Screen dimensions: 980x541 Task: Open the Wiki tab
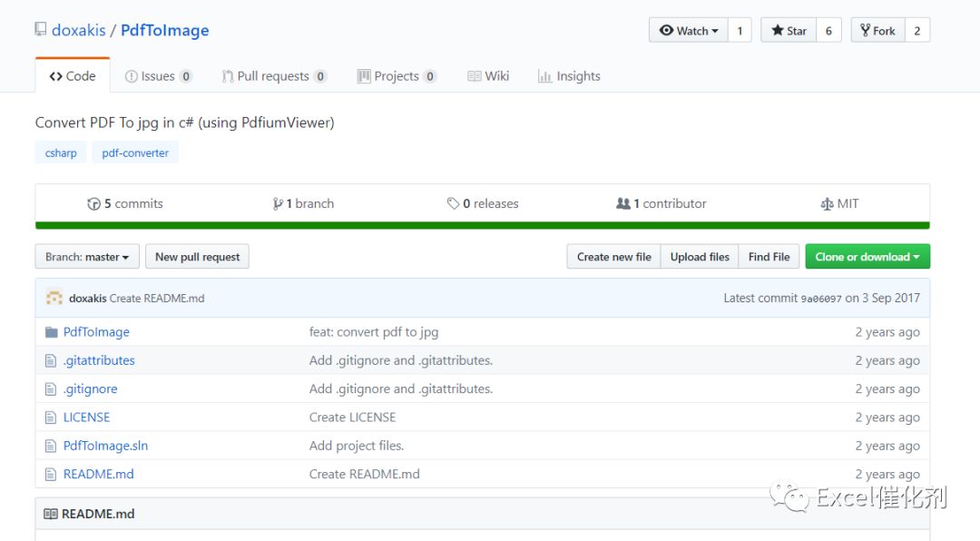click(488, 76)
